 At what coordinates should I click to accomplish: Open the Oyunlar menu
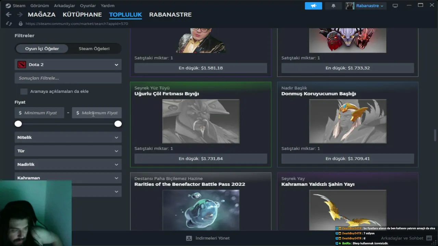tap(88, 5)
